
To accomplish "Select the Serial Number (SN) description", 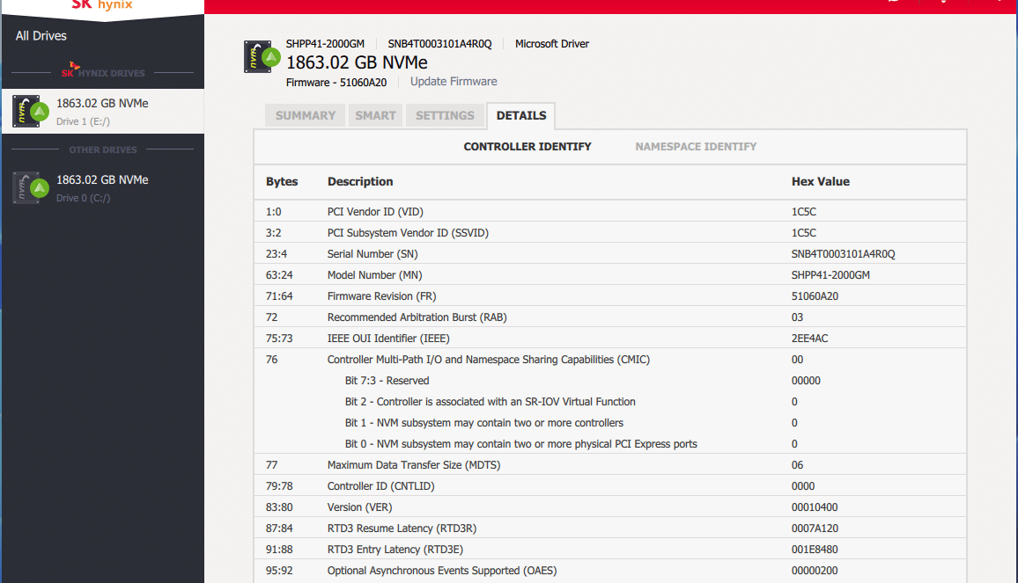I will pyautogui.click(x=373, y=254).
